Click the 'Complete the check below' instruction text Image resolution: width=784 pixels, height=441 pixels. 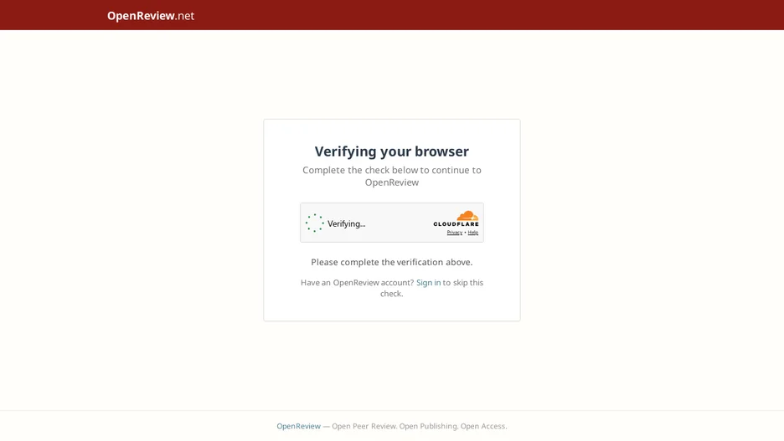point(391,176)
